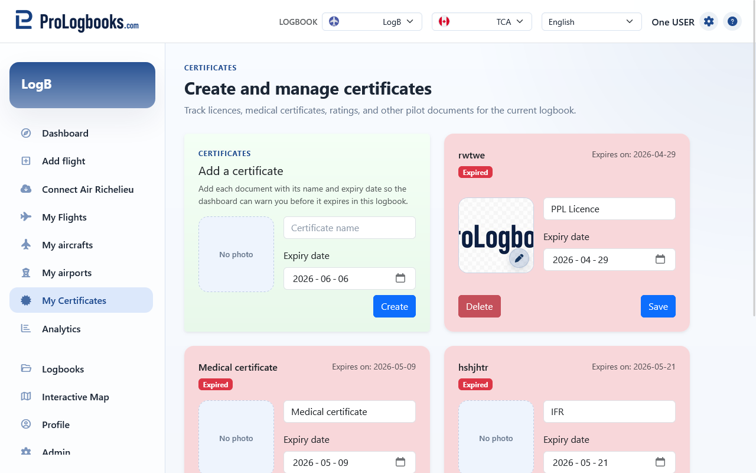Select My aircrafts in sidebar

pyautogui.click(x=81, y=245)
